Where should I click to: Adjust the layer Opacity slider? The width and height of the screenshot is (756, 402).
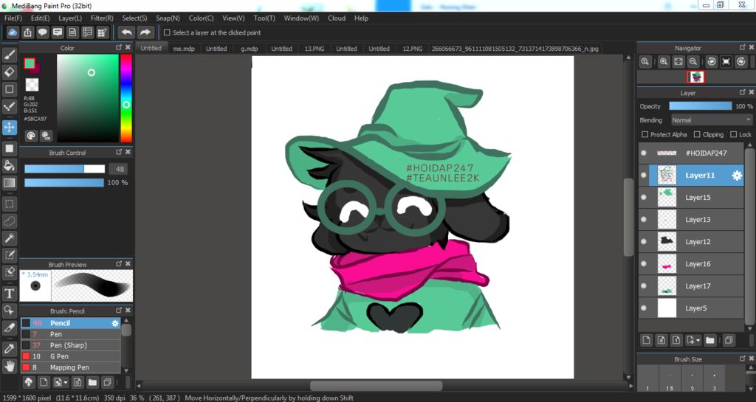[700, 106]
